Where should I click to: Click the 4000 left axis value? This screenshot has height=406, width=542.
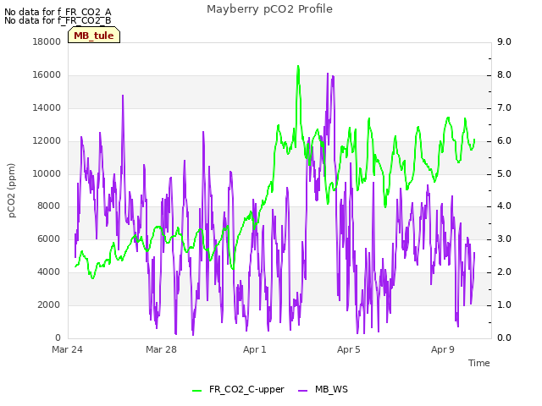click(48, 272)
